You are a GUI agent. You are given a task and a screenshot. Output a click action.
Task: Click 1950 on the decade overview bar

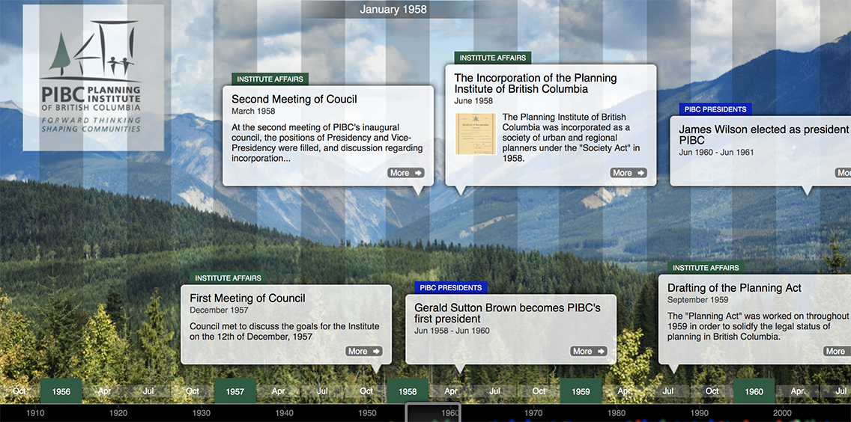tap(367, 413)
